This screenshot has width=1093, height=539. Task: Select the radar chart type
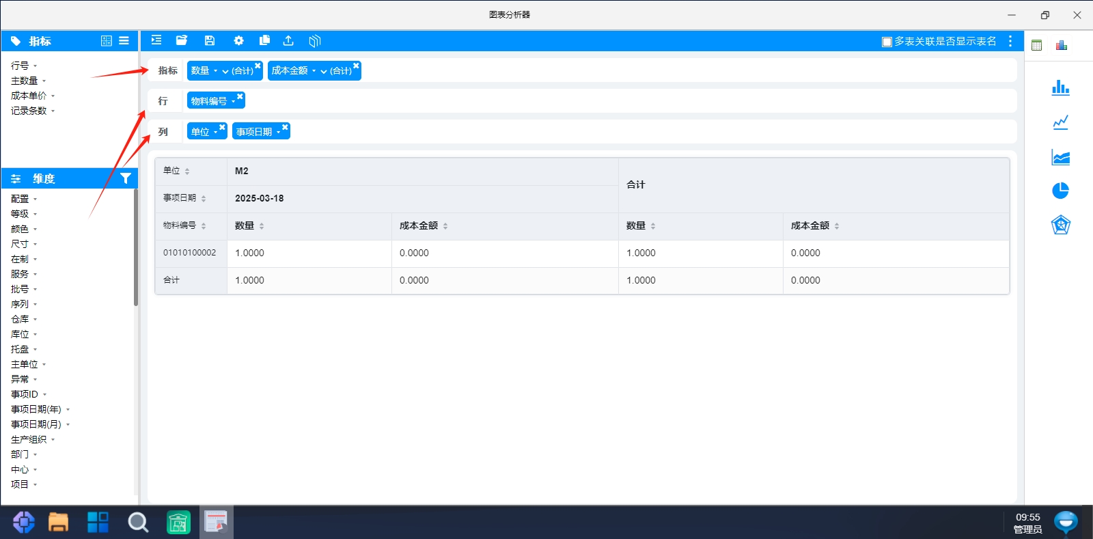(1060, 225)
